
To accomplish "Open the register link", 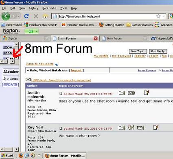I will 140,56.
